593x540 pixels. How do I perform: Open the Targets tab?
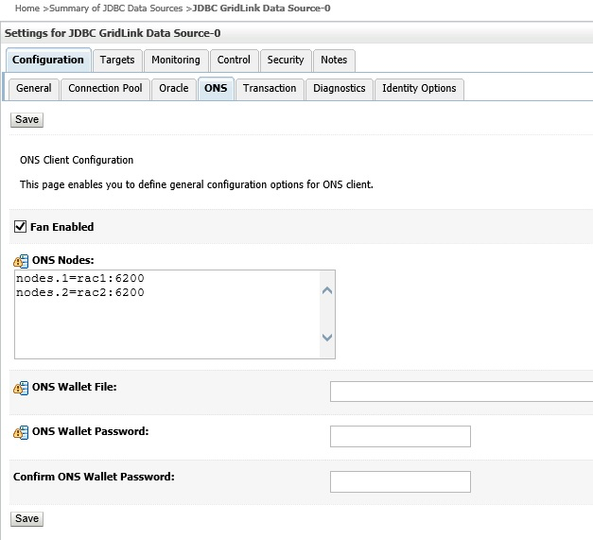[x=117, y=60]
